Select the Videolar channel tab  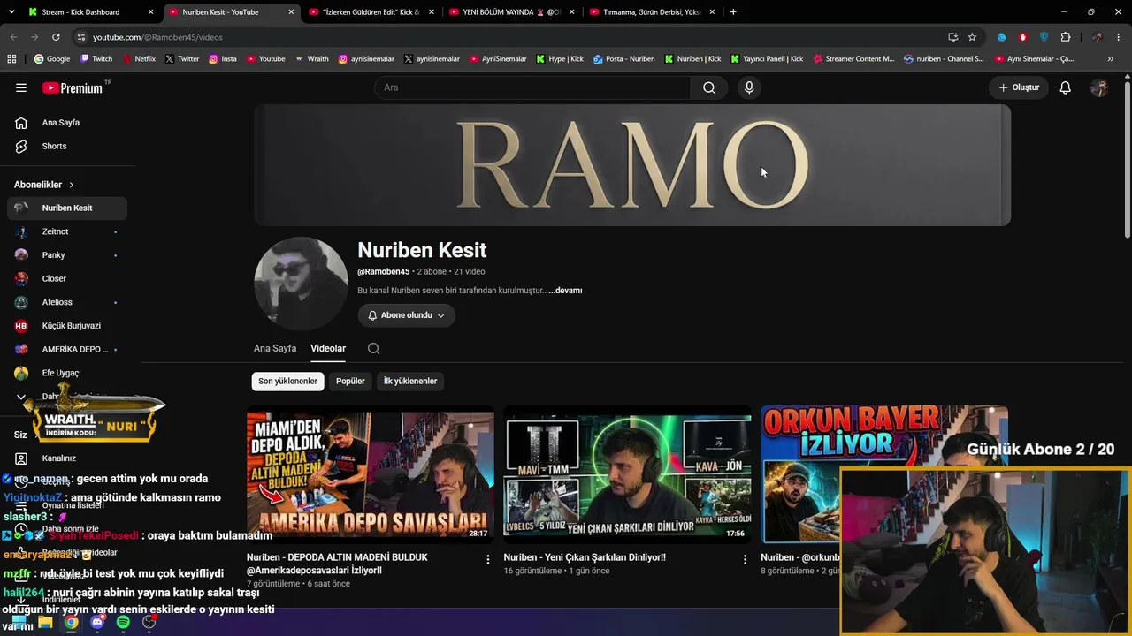(x=328, y=348)
